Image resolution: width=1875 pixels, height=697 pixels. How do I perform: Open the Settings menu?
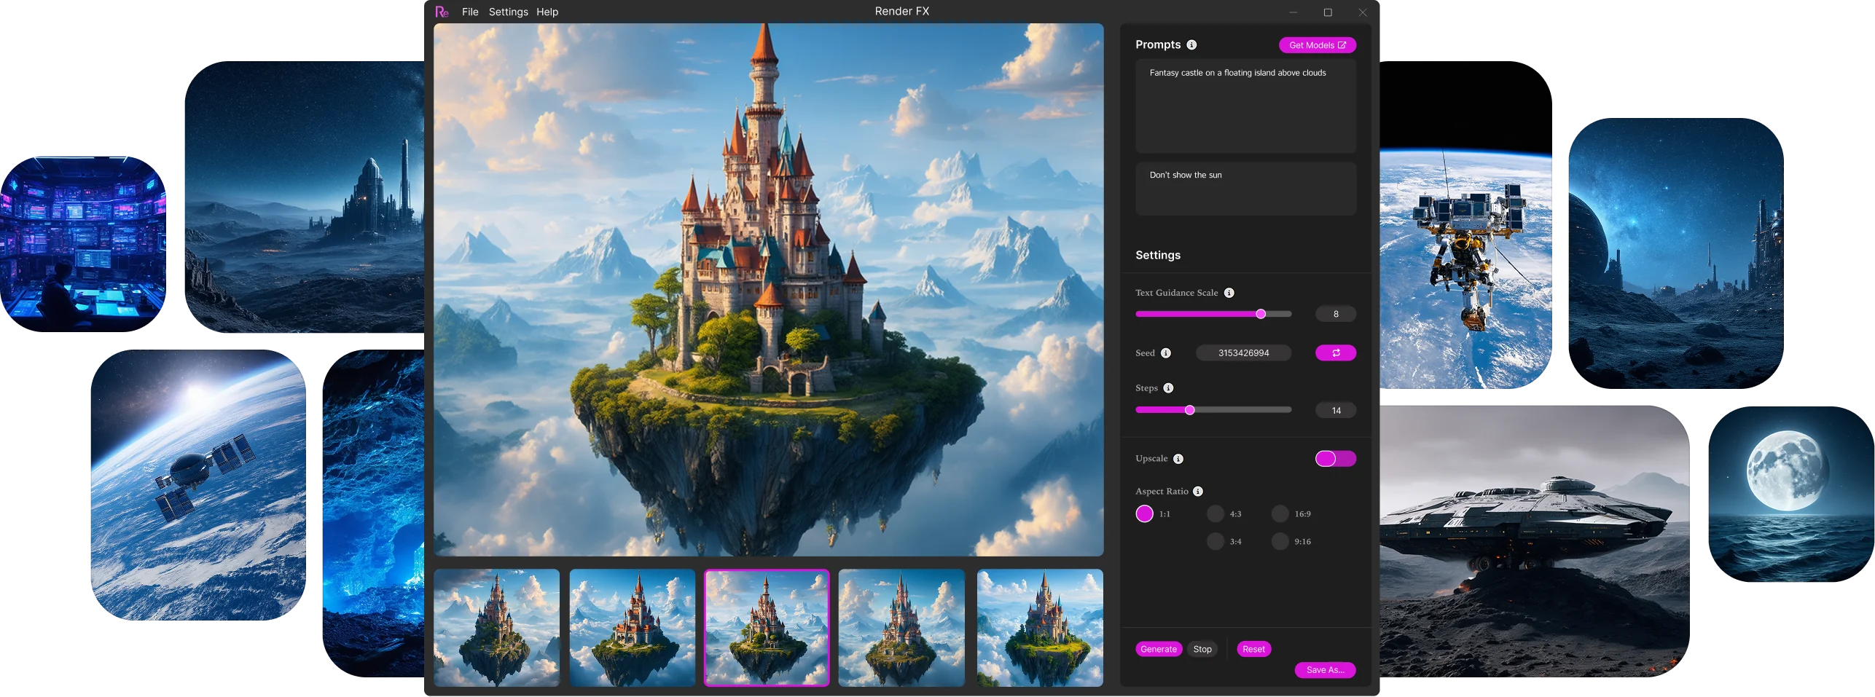pyautogui.click(x=508, y=12)
